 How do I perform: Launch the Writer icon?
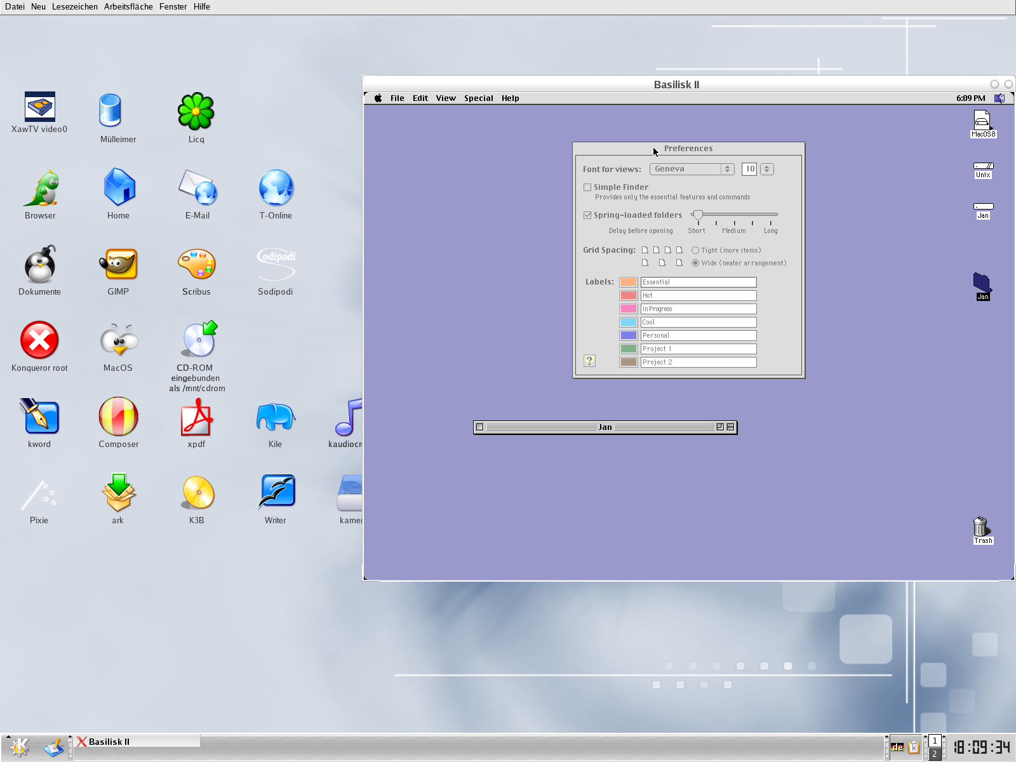[x=276, y=492]
